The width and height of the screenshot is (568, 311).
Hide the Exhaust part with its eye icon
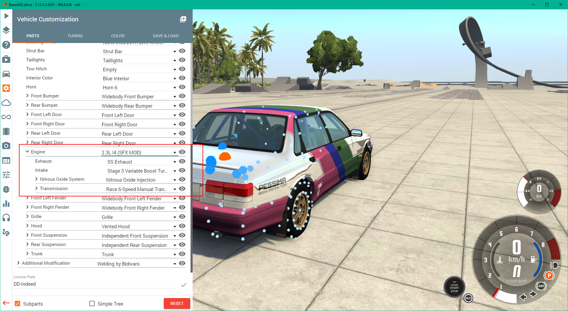click(182, 161)
